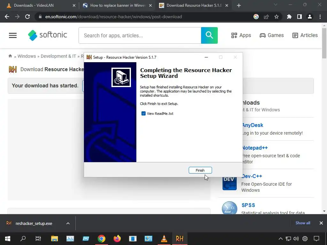This screenshot has height=245, width=327.
Task: Click the SPSS app icon
Action: [229, 208]
